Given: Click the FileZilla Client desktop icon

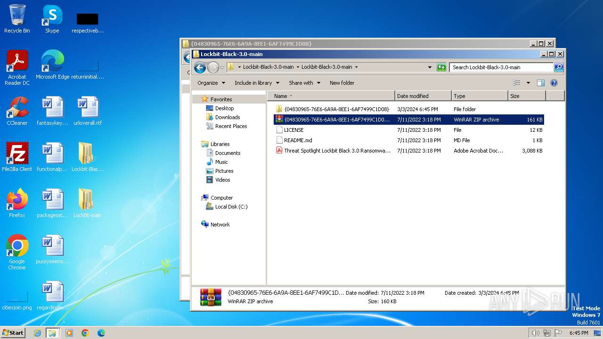Looking at the screenshot, I should [x=17, y=157].
